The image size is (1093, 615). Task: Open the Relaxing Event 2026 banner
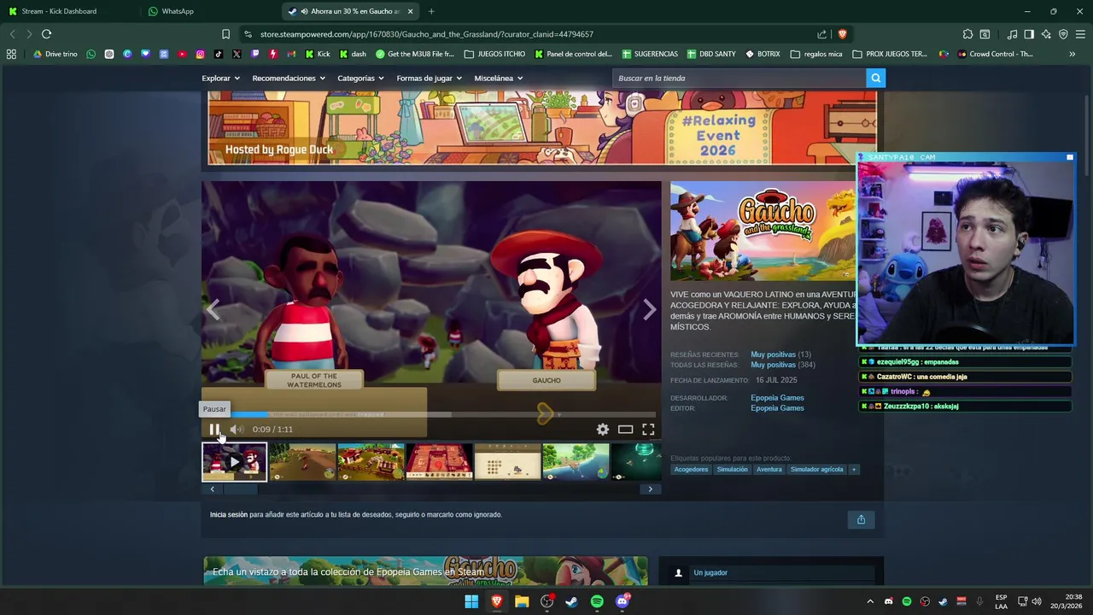pyautogui.click(x=542, y=128)
